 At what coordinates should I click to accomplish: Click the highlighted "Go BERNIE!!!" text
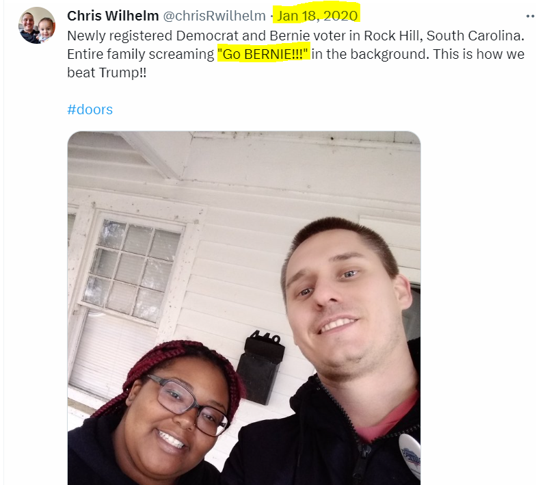(263, 54)
